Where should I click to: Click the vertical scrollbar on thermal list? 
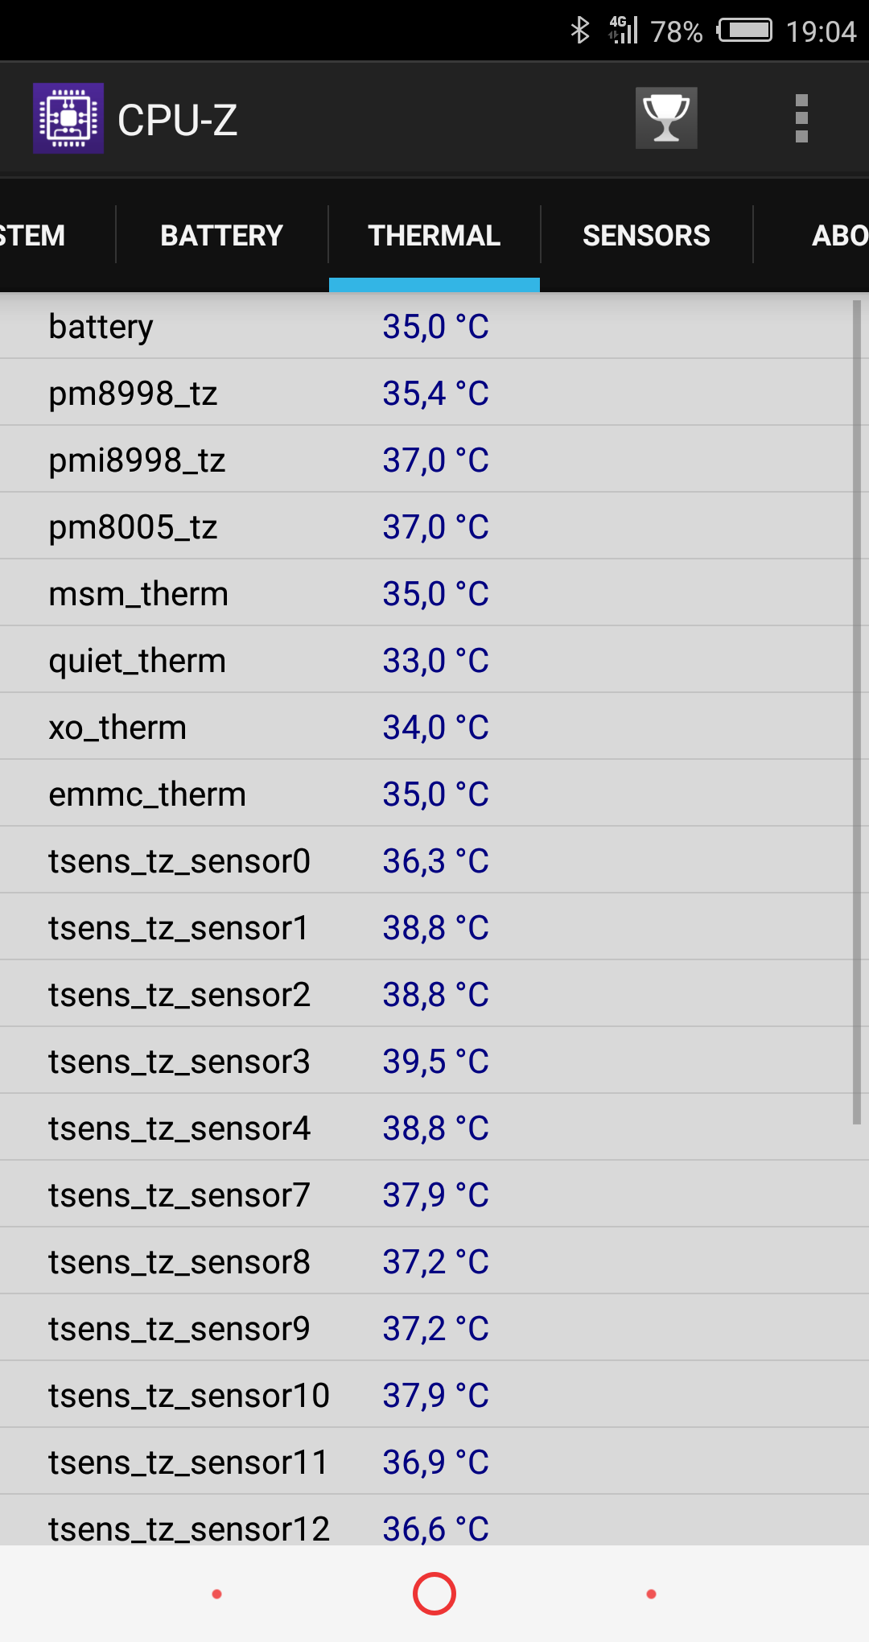857,712
